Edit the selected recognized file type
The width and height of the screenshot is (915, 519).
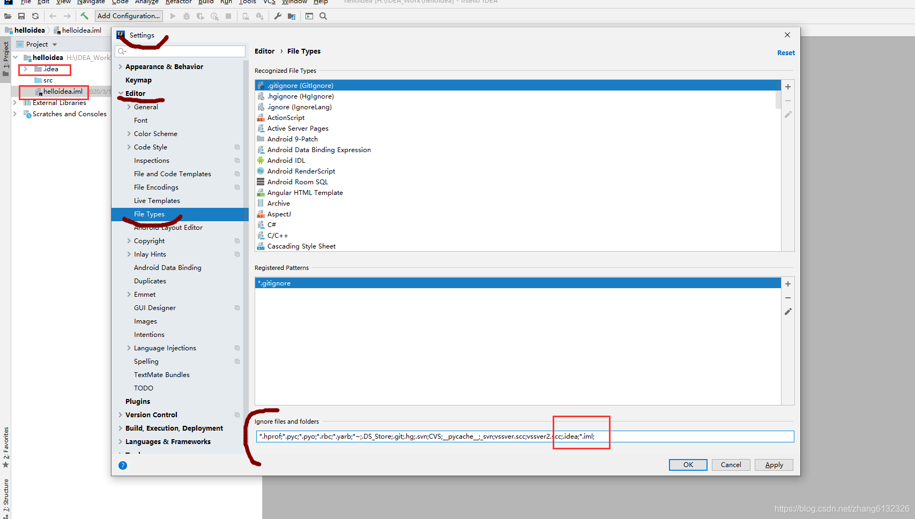click(788, 115)
